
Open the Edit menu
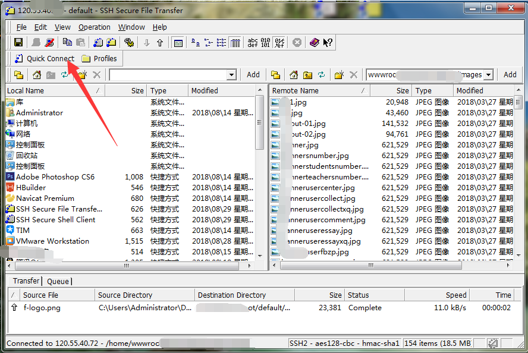[x=41, y=27]
